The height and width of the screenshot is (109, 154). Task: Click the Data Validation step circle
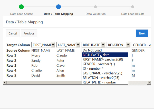(95, 7)
